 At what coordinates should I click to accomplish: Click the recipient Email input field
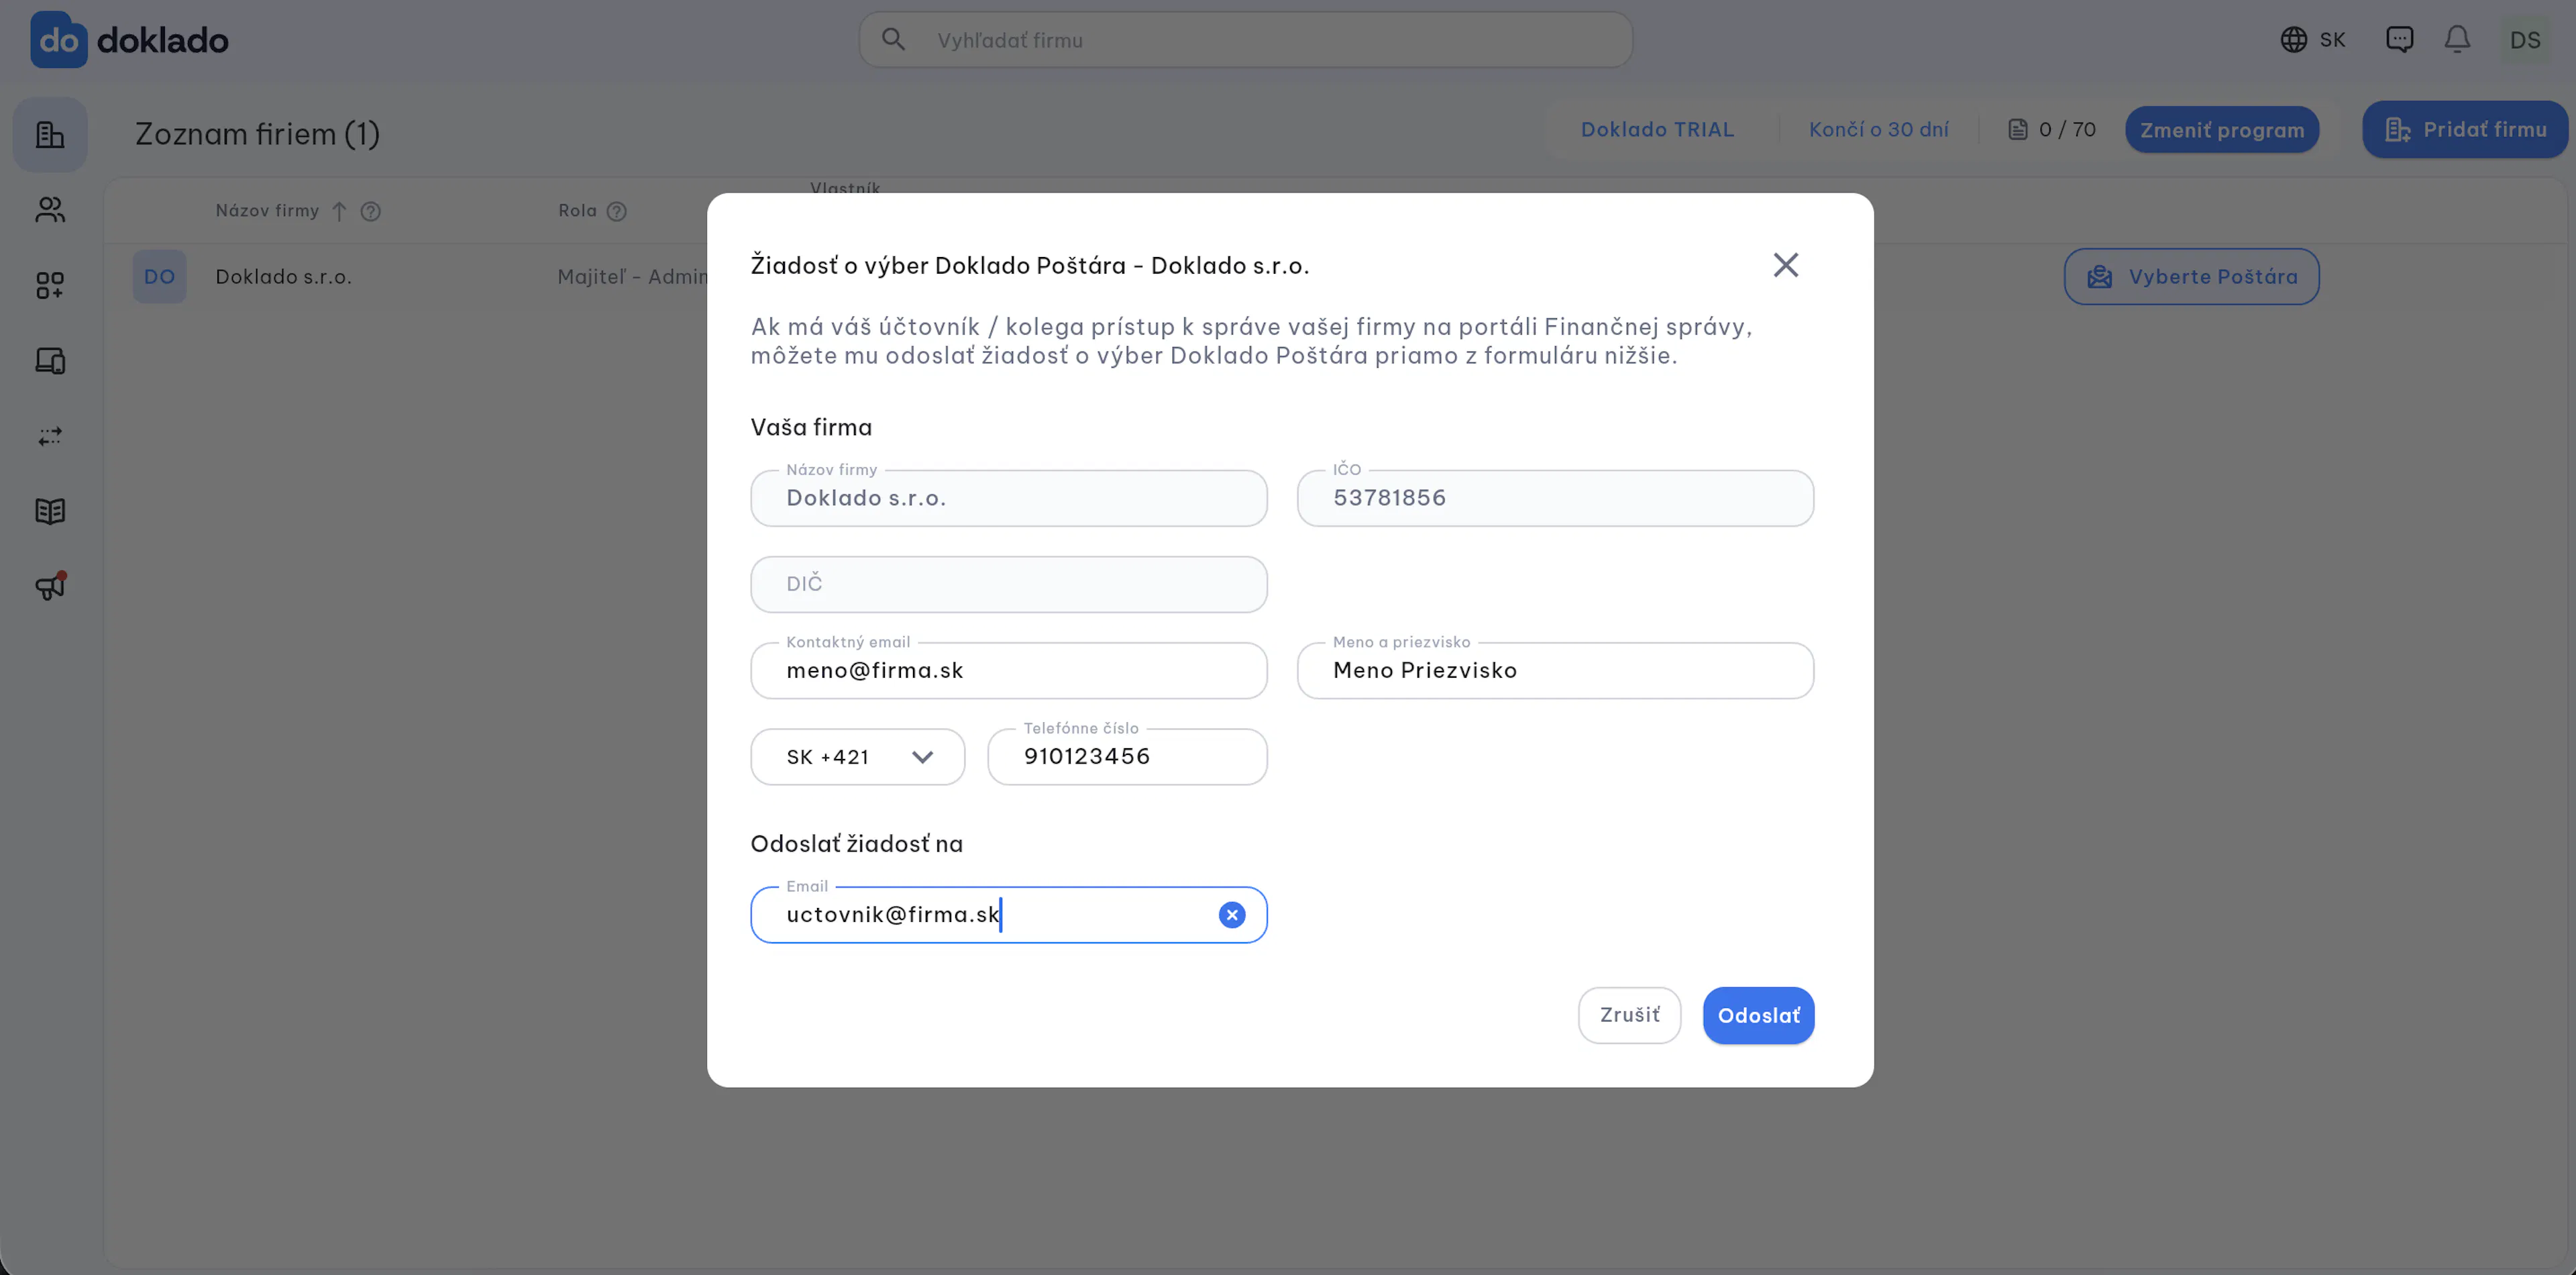point(1009,915)
